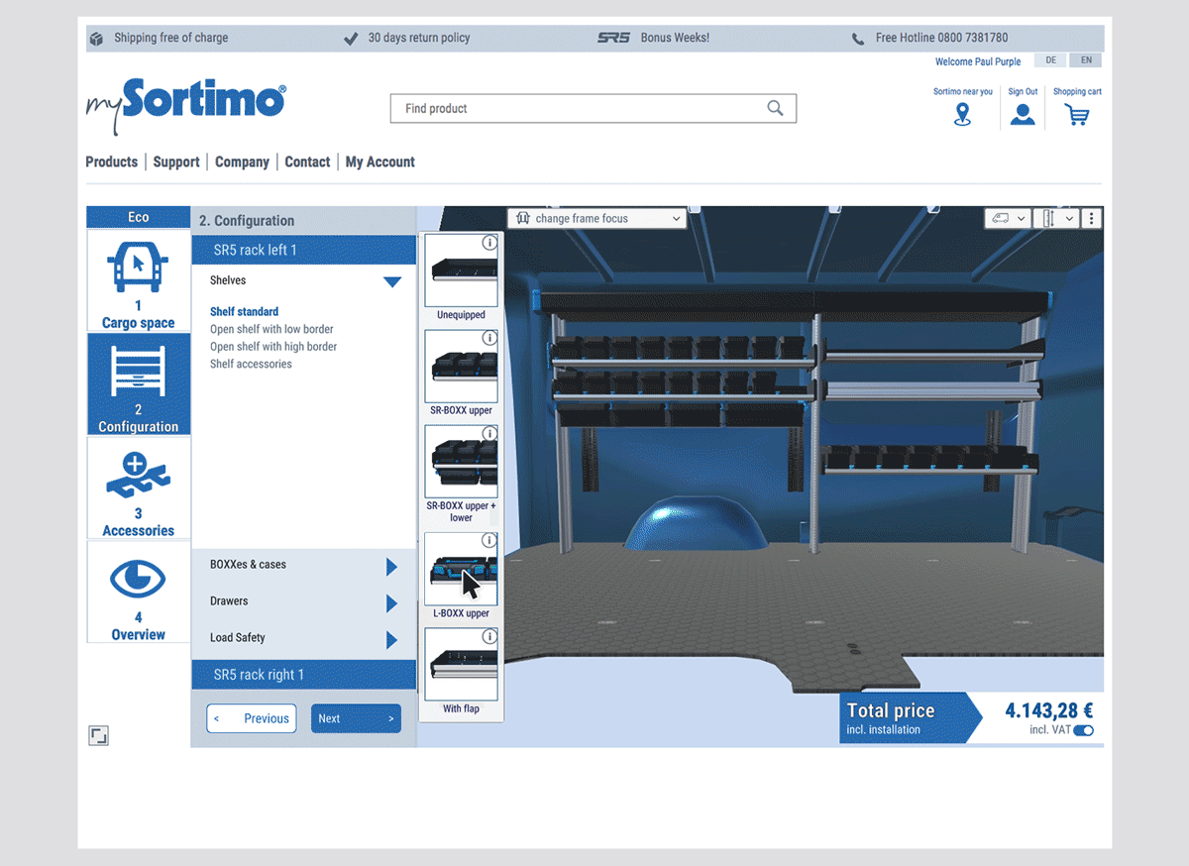Select the SR-BOXX upper thumbnail
1189x866 pixels.
pyautogui.click(x=461, y=369)
